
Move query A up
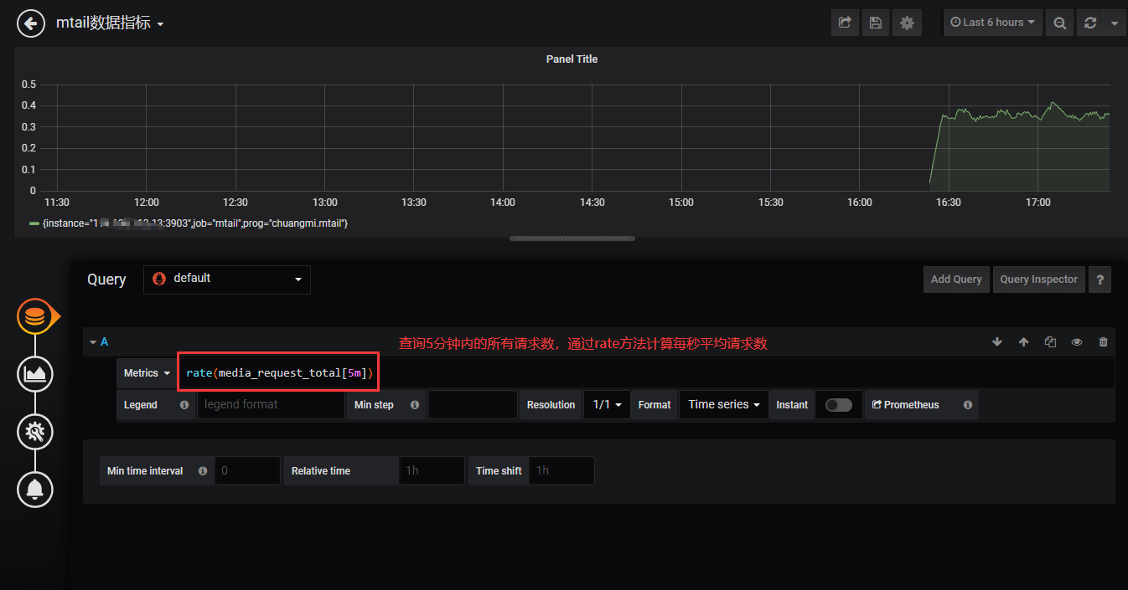coord(1023,341)
